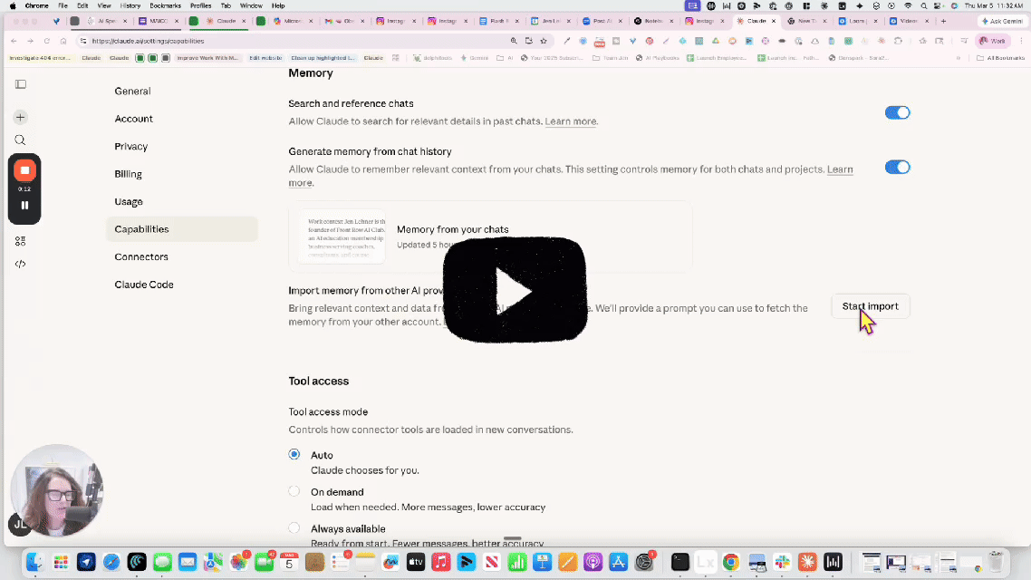Stop the screen recording
The image size is (1031, 580).
click(x=24, y=170)
